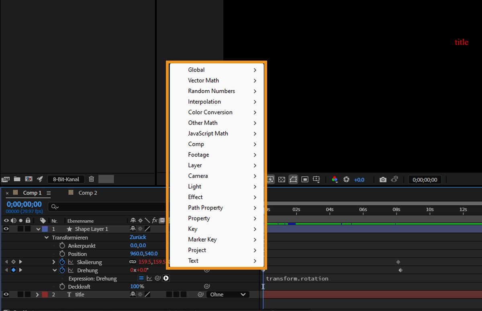This screenshot has width=482, height=311.
Task: Take a snapshot of the composition
Action: [382, 179]
